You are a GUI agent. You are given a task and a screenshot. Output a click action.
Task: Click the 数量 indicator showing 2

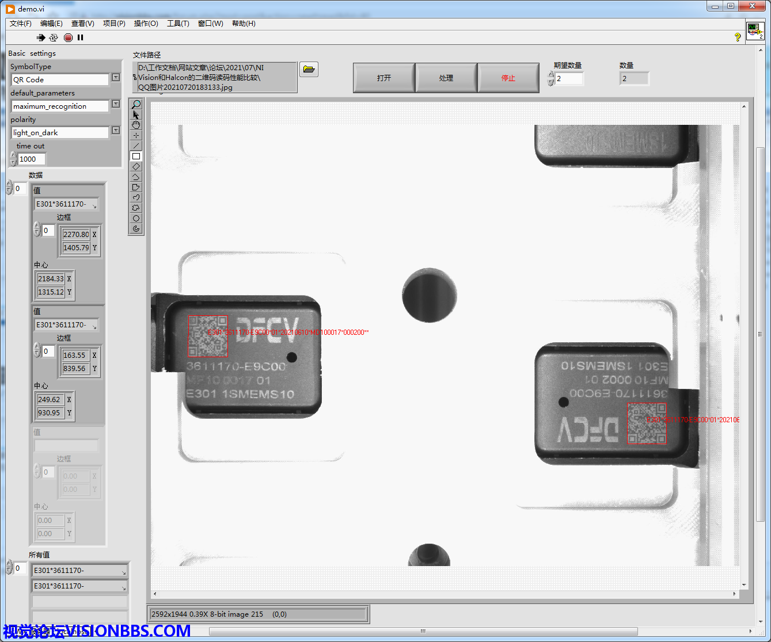[x=634, y=78]
